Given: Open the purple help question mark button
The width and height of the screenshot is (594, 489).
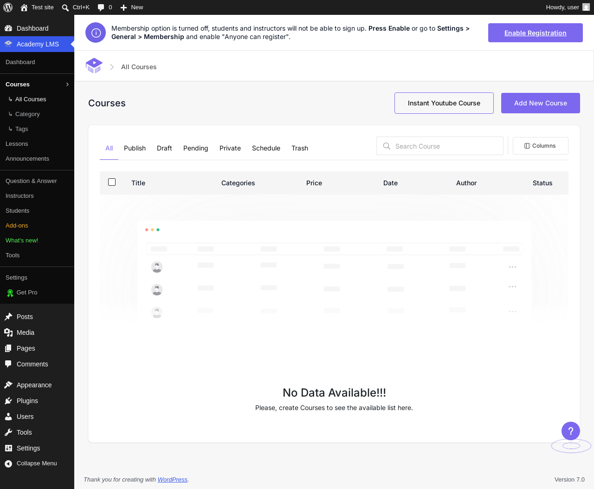Looking at the screenshot, I should 571,431.
